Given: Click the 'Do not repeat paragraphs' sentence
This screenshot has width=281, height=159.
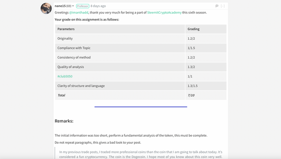Looking at the screenshot, I should 98,142.
